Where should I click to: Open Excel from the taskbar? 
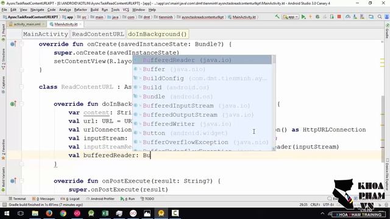(105, 214)
